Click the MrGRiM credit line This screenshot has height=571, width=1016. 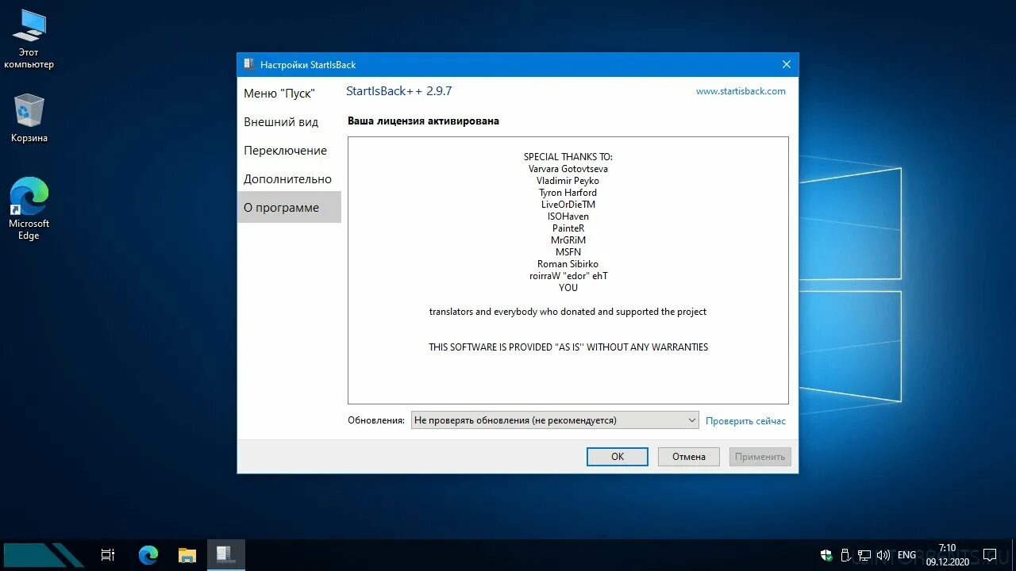tap(568, 240)
